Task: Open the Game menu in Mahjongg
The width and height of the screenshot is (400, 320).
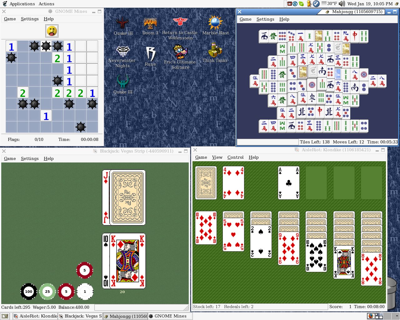Action: coord(245,19)
